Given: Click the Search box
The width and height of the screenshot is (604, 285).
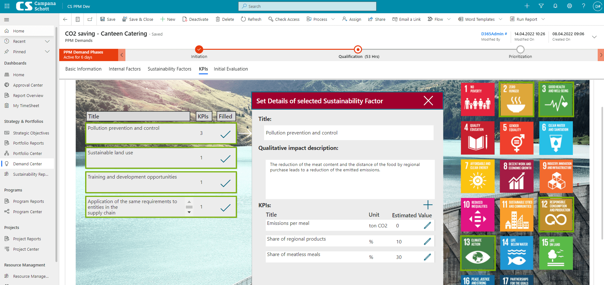Looking at the screenshot, I should (x=308, y=6).
